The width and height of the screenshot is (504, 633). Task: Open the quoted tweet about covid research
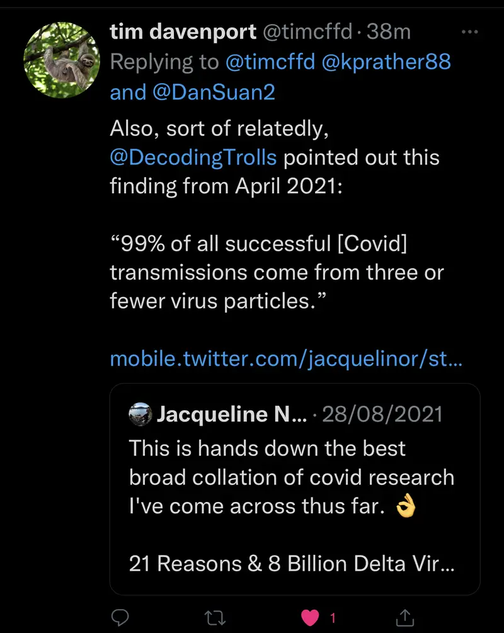point(291,479)
